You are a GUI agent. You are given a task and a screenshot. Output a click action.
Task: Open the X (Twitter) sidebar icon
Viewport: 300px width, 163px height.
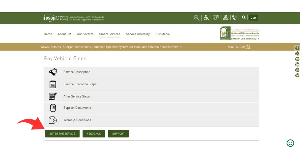click(297, 53)
